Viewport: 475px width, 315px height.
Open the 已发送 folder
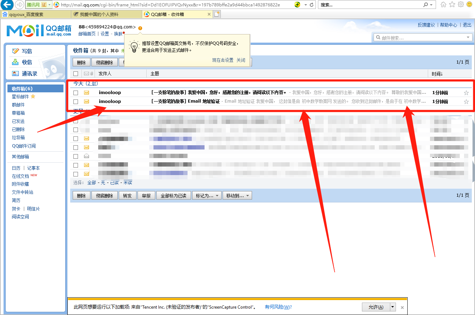(x=18, y=121)
